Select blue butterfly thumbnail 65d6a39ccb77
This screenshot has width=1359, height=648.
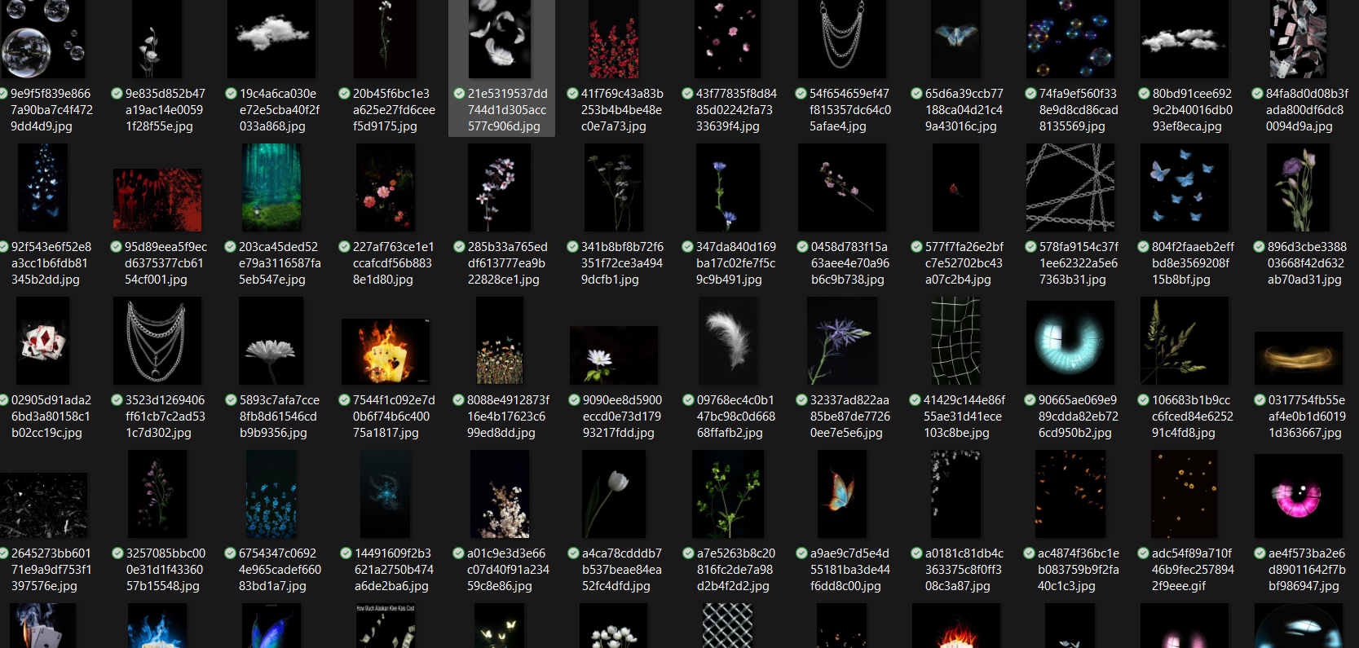[x=956, y=39]
